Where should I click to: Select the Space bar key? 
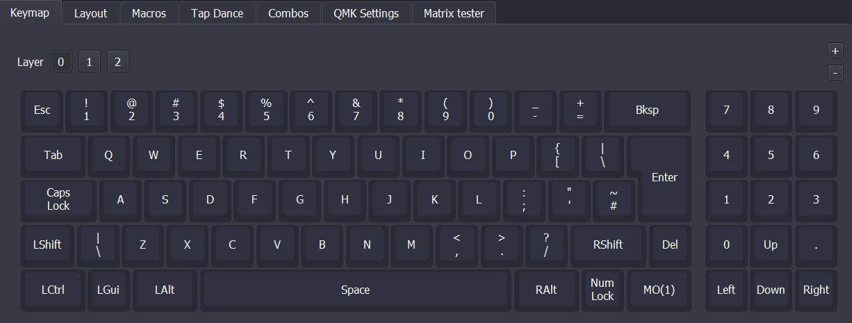(355, 290)
